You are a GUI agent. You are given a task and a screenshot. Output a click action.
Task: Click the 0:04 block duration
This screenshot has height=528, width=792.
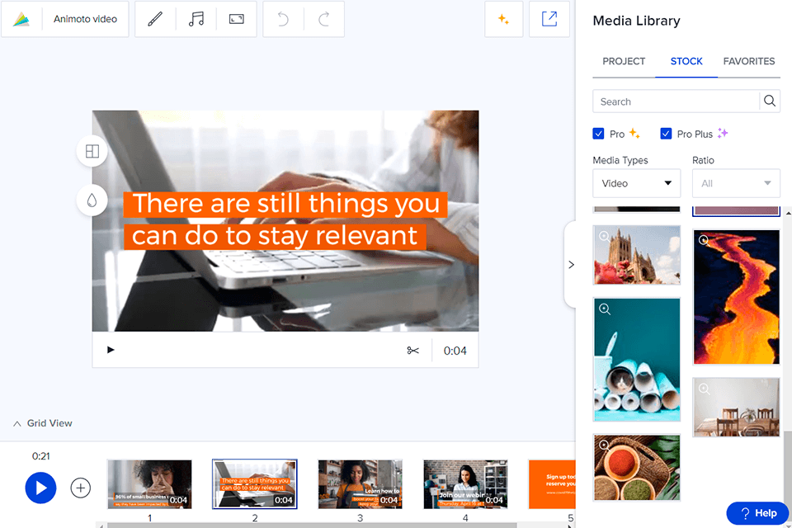pos(455,351)
